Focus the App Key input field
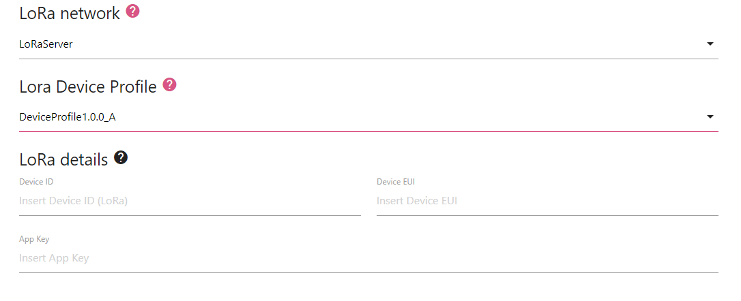 [368, 259]
